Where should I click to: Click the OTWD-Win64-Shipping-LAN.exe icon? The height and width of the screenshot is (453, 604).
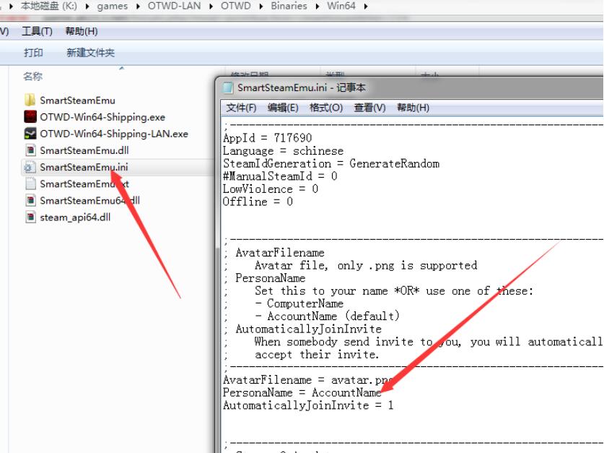coord(30,134)
